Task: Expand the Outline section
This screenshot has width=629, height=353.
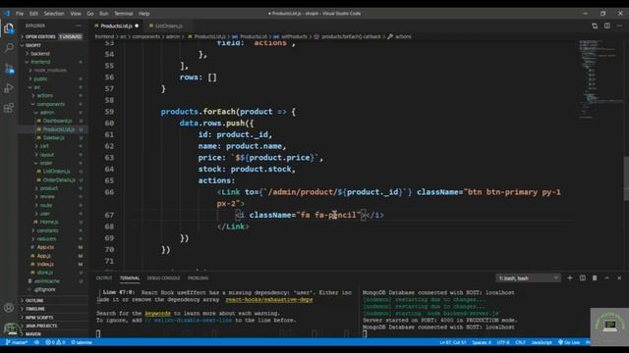Action: tap(34, 300)
